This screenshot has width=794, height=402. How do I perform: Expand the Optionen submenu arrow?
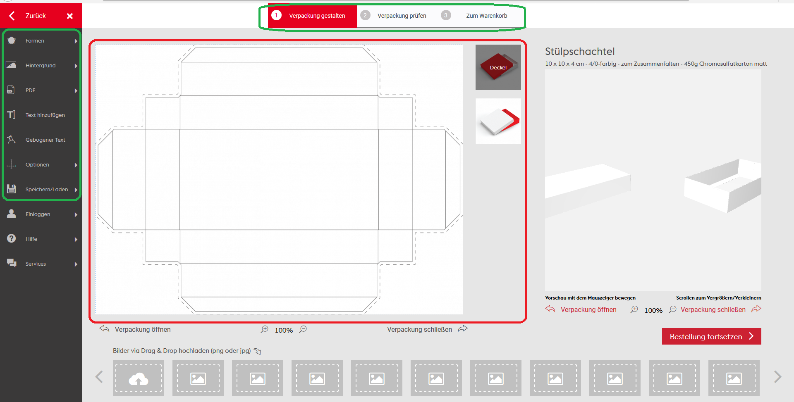coord(76,165)
